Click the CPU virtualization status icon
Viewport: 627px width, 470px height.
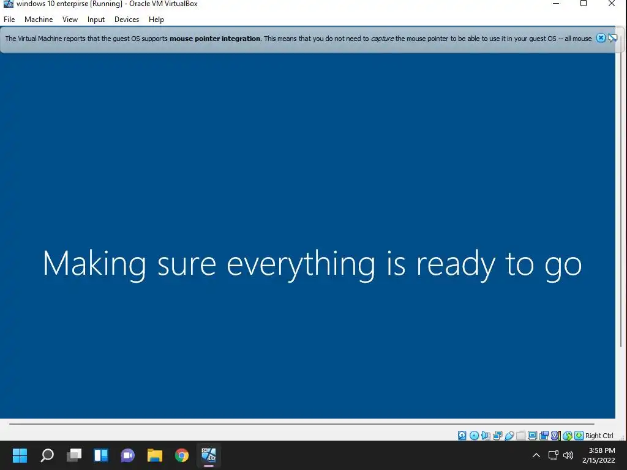(556, 435)
